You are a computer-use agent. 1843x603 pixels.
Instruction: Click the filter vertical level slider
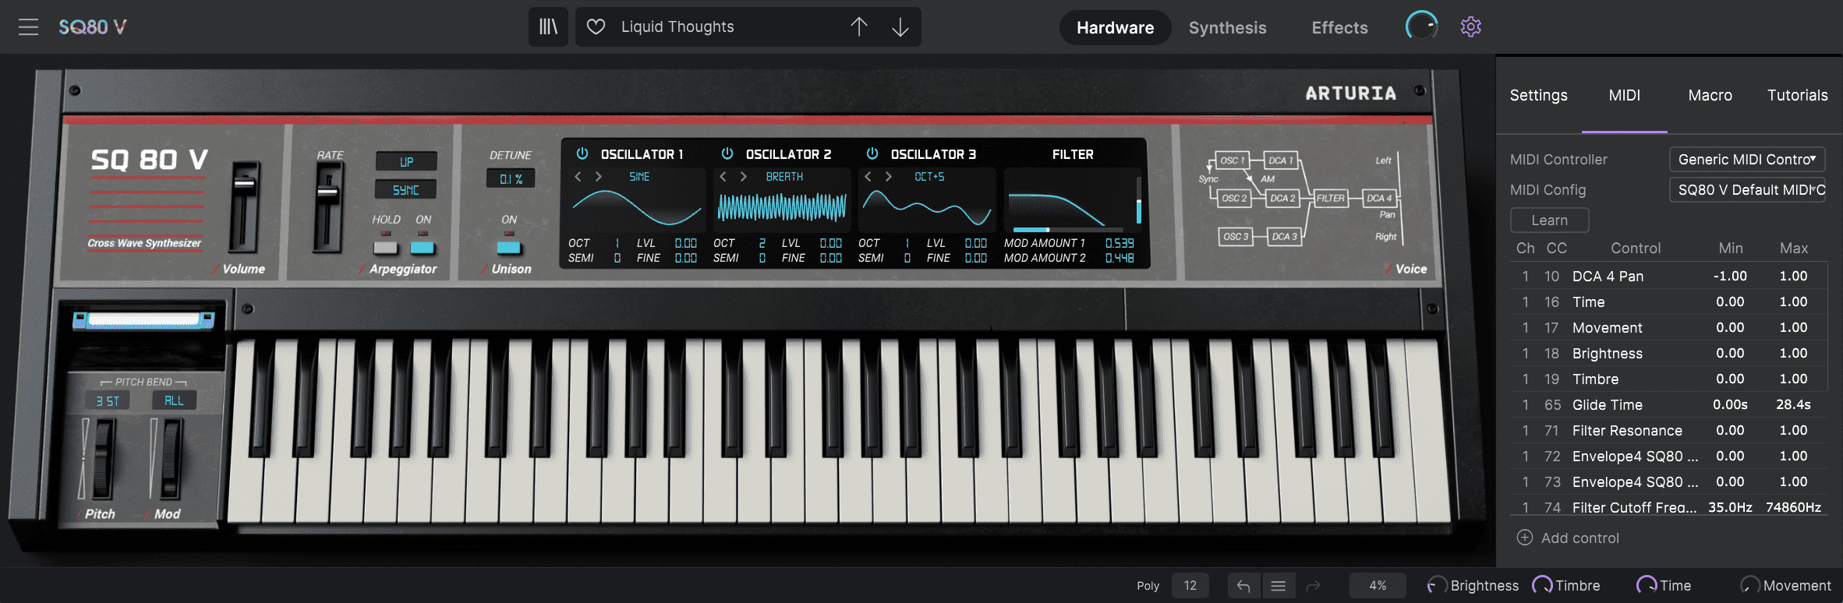click(x=1138, y=200)
